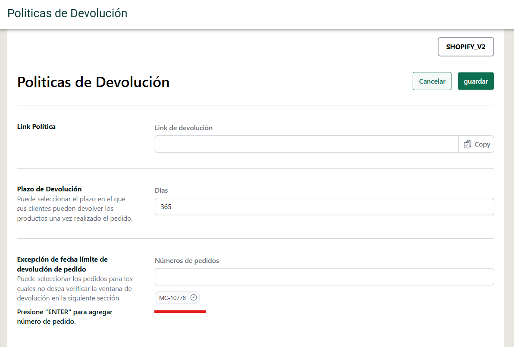Click the Números de pedidos label
The height and width of the screenshot is (347, 514).
(x=187, y=260)
